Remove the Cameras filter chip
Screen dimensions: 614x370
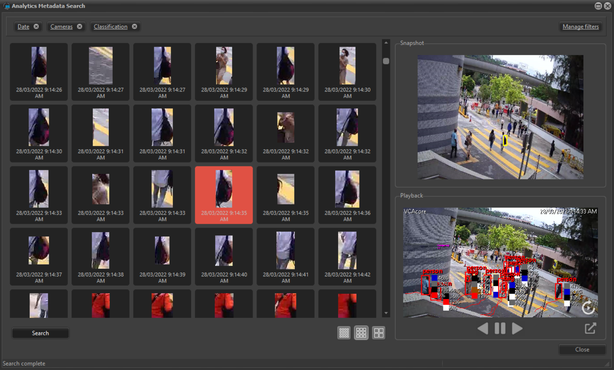coord(79,27)
